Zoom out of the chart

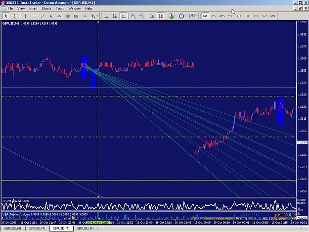tap(142, 16)
